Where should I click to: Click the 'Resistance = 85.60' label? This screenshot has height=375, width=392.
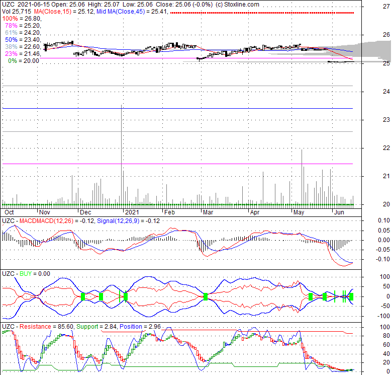click(47, 327)
